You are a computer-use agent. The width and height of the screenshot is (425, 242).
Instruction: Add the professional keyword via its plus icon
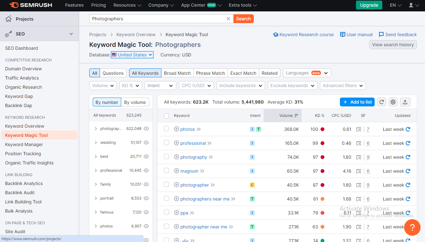tap(177, 143)
